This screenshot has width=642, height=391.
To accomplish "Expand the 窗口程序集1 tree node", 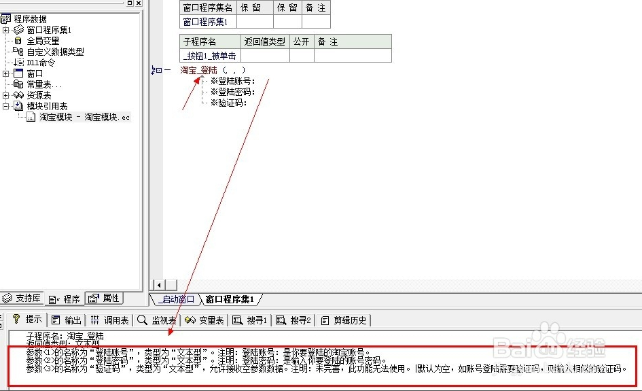I will [x=5, y=30].
